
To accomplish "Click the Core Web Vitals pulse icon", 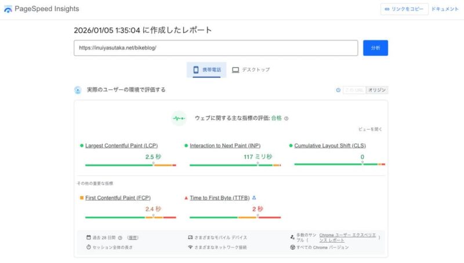I will tap(179, 119).
